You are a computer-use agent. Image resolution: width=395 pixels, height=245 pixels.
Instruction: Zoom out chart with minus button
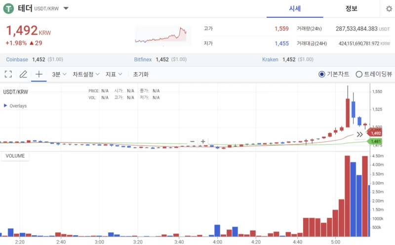[193, 141]
